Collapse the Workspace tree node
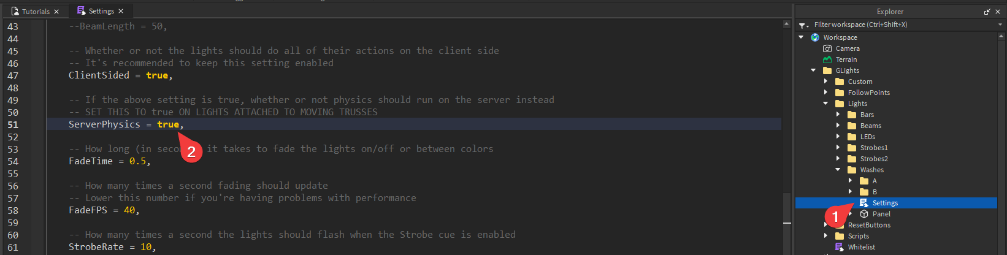Viewport: 1007px width, 255px height. (801, 37)
